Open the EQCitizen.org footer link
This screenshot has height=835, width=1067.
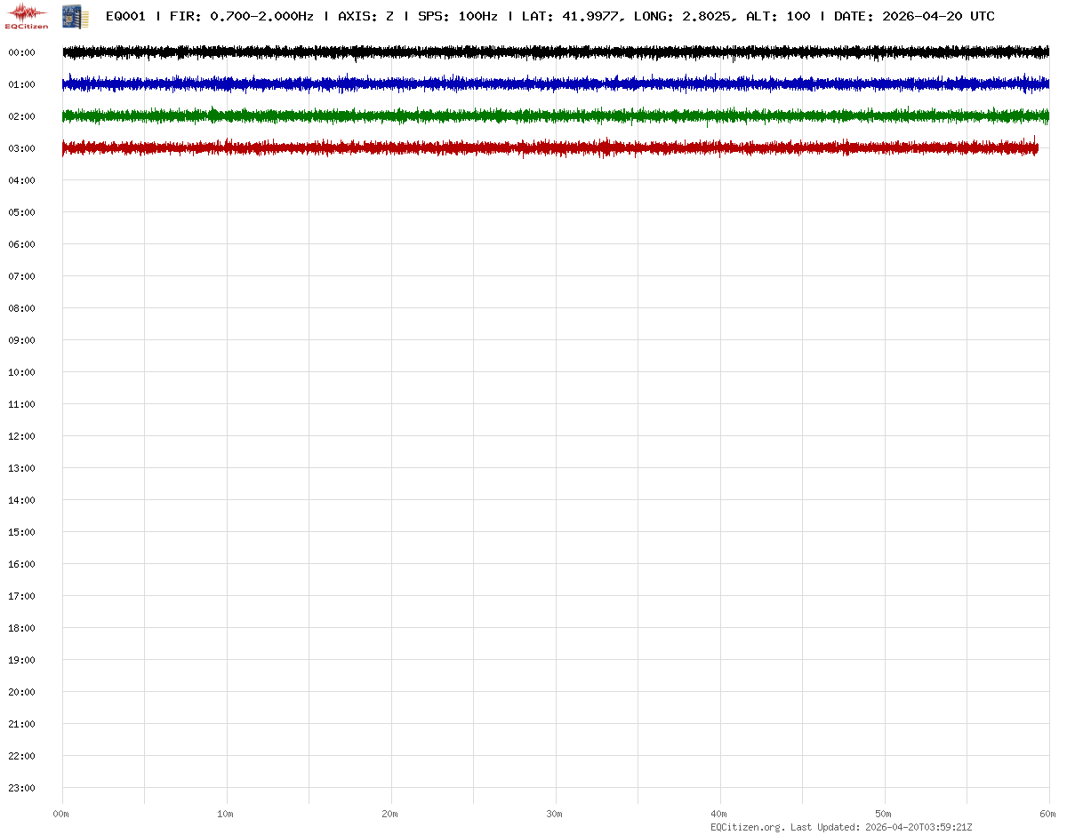click(748, 827)
